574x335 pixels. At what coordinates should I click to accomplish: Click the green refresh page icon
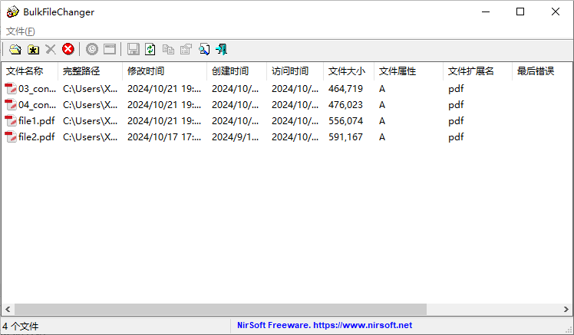tap(150, 49)
